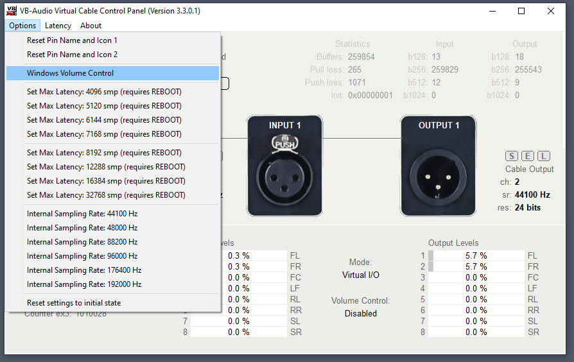Click the Input b256 value 259829

click(x=445, y=69)
